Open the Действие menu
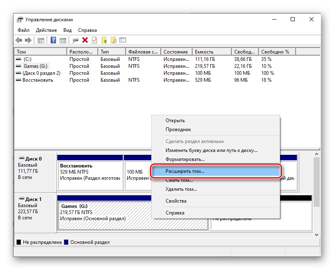The height and width of the screenshot is (270, 334). pyautogui.click(x=46, y=30)
